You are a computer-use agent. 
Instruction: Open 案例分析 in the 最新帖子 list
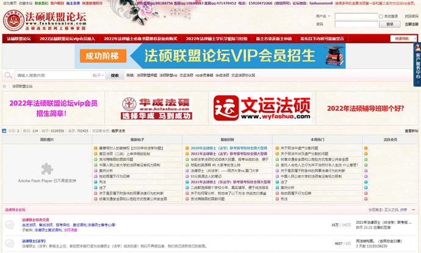point(106,171)
